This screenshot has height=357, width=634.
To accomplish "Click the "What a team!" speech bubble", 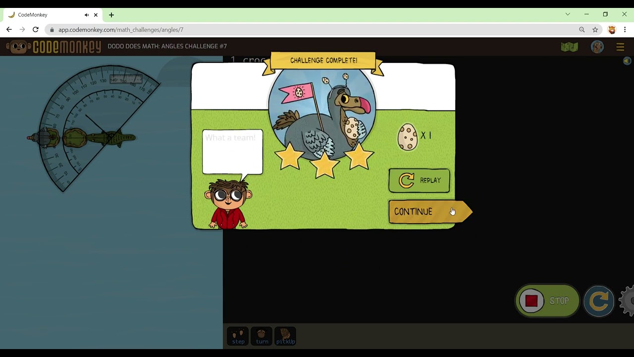I will (x=232, y=152).
